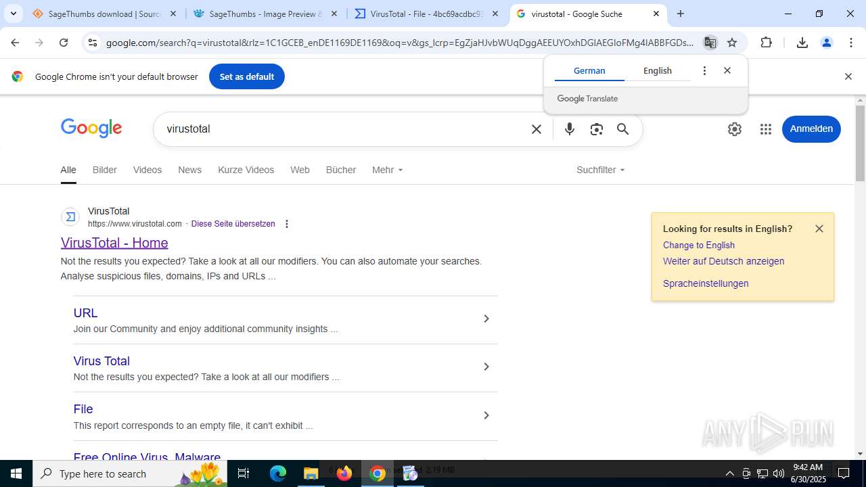Submit search with magnifier icon
The width and height of the screenshot is (866, 487).
(x=623, y=129)
